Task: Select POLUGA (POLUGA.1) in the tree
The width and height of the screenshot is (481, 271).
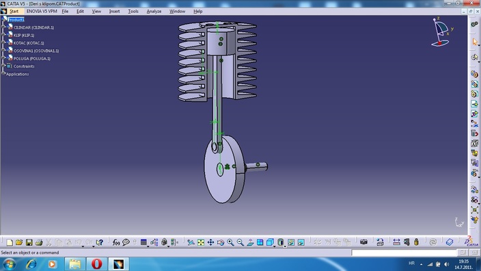Action: 32,58
